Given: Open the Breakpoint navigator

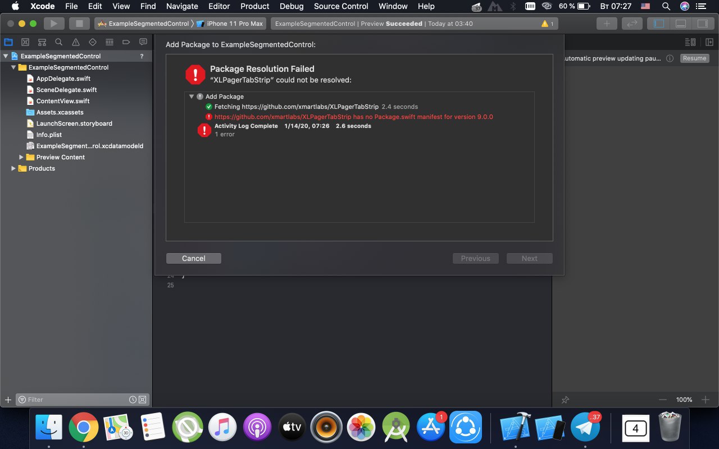Looking at the screenshot, I should 126,42.
